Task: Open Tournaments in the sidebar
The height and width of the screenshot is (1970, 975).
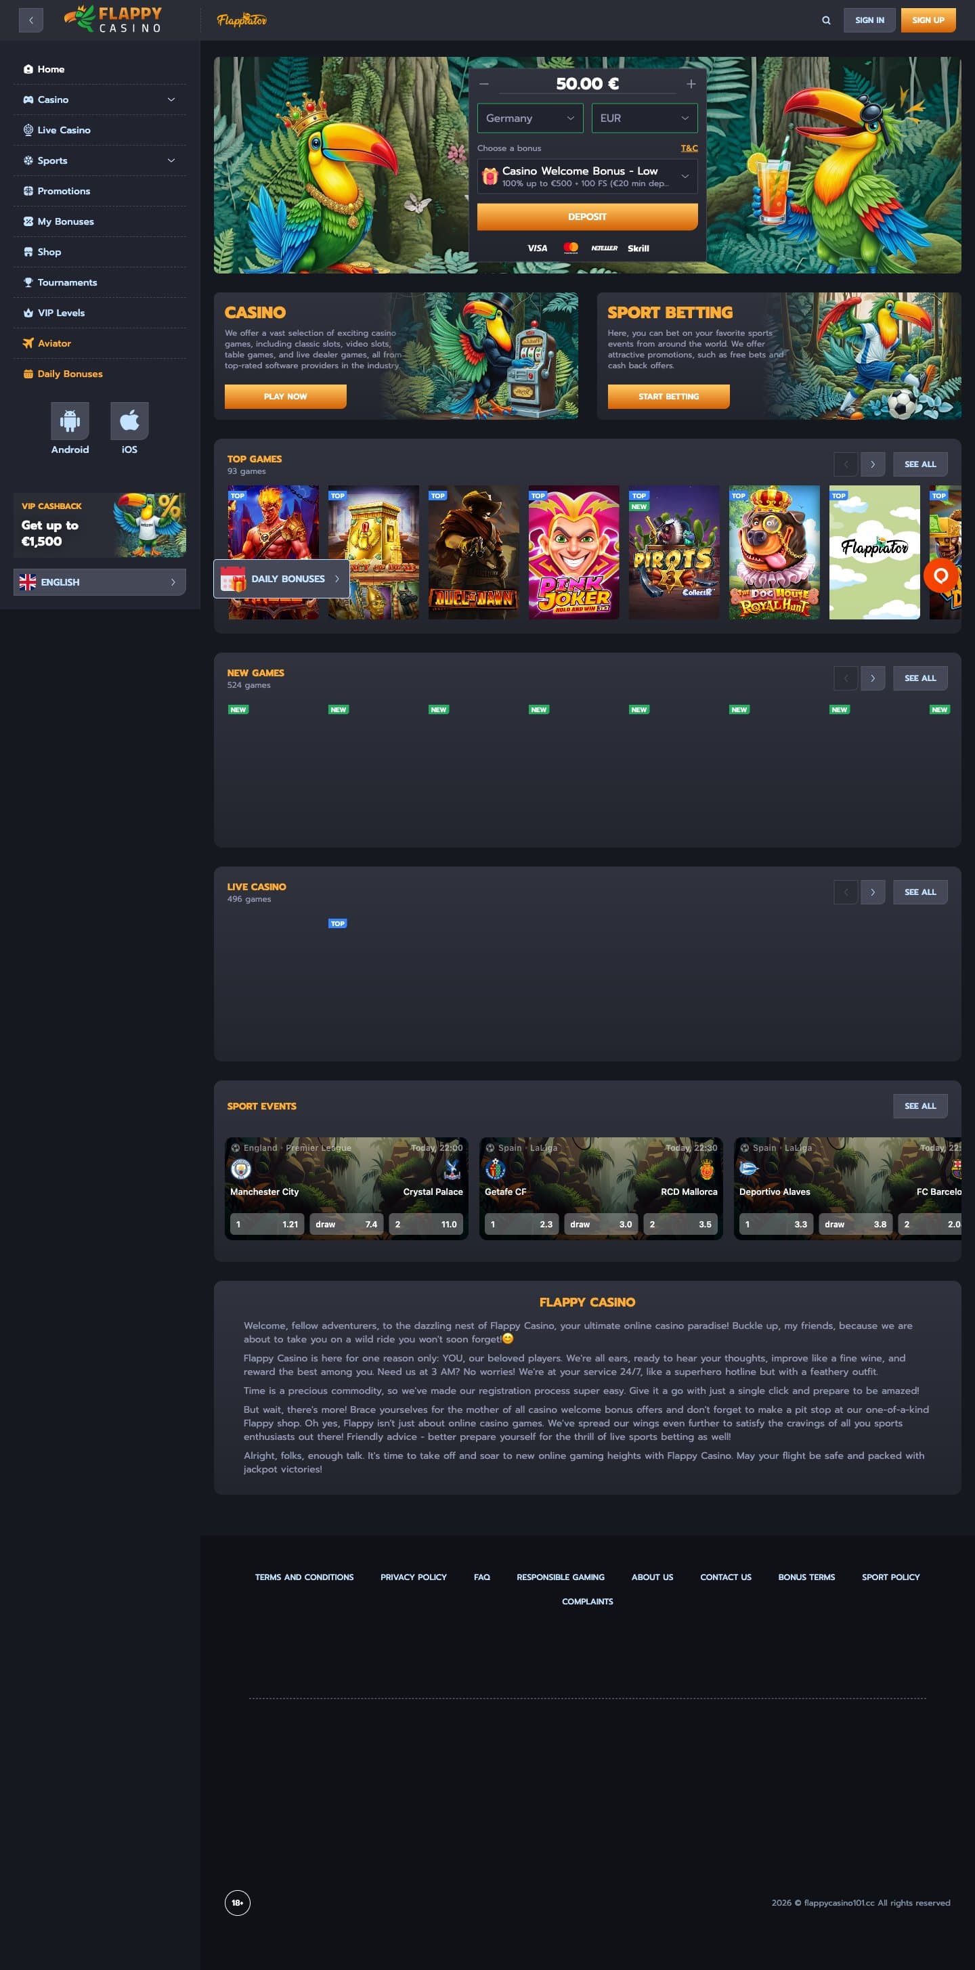Action: point(100,282)
